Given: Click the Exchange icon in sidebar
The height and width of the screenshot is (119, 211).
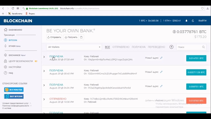Looking at the screenshot, I should coord(6,55).
